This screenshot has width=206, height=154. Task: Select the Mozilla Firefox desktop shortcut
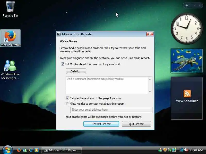coord(10,38)
